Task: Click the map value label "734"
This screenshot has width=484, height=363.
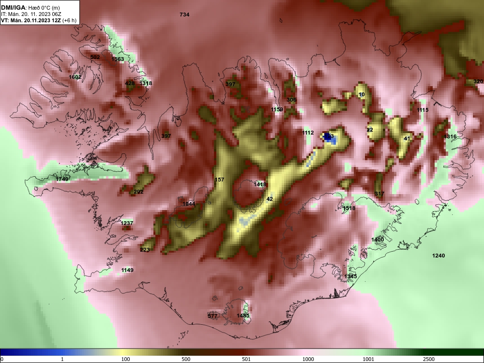Action: click(184, 15)
